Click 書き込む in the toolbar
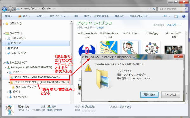The width and height of the screenshot is (190, 118). [120, 16]
